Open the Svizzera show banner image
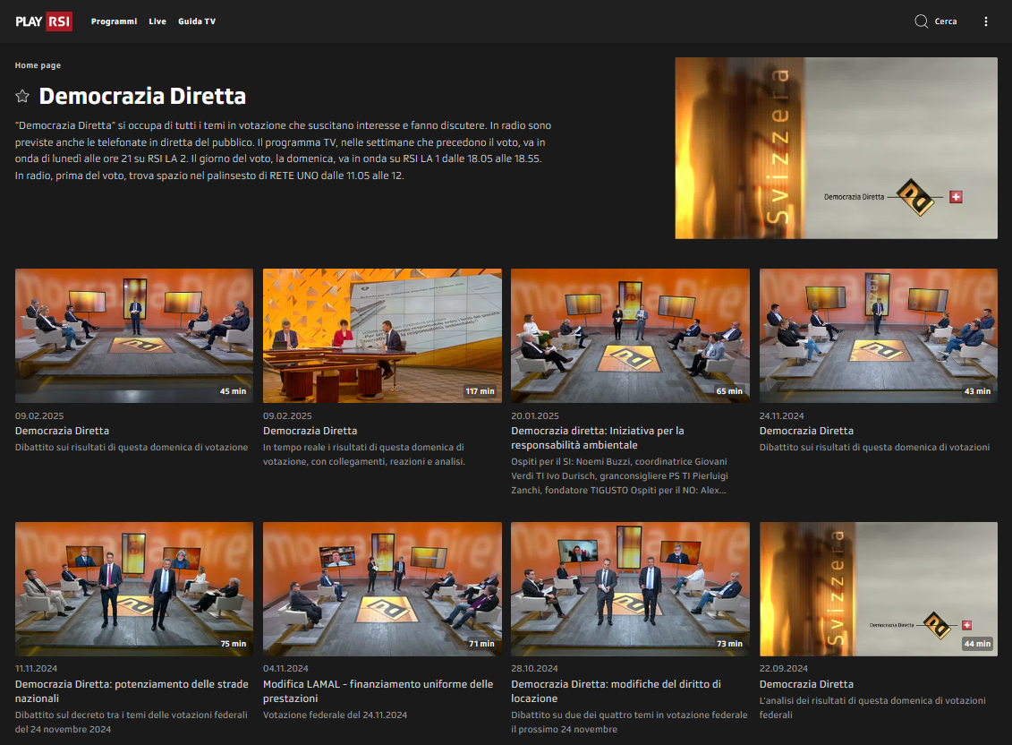The height and width of the screenshot is (745, 1012). [x=836, y=149]
